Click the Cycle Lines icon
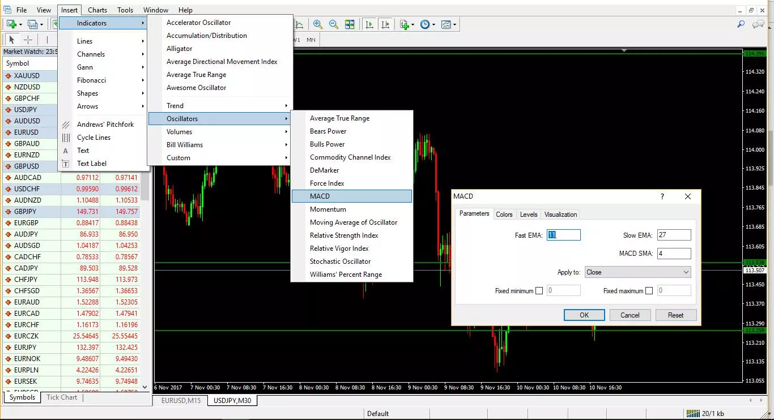This screenshot has height=420, width=774. (66, 138)
